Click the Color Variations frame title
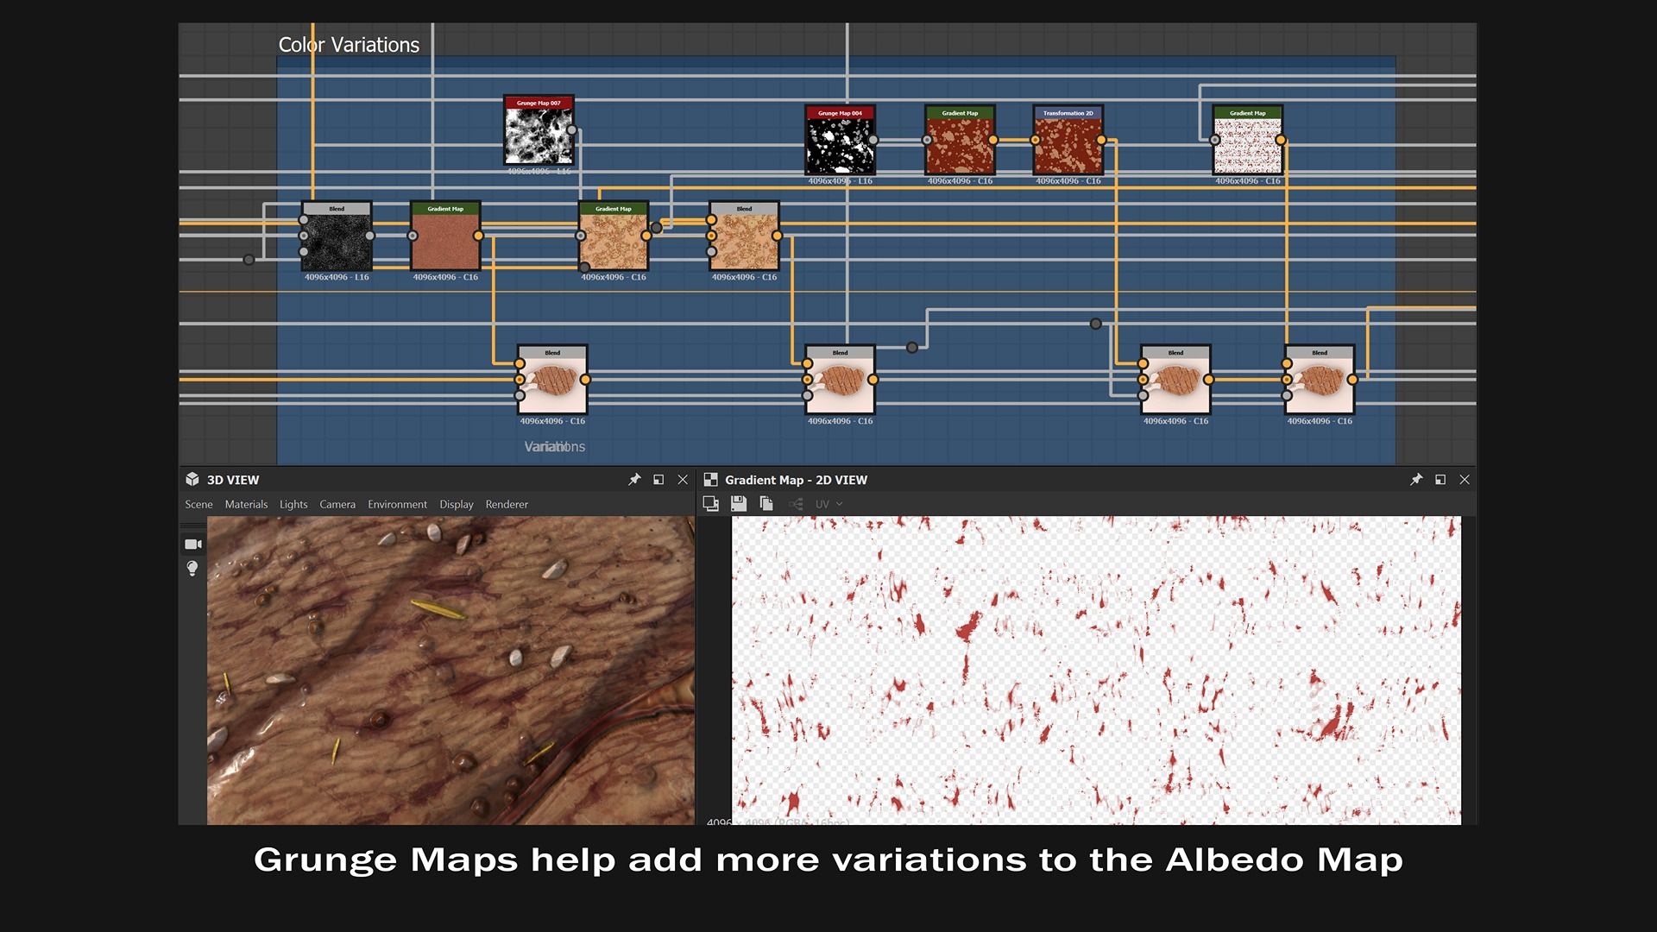This screenshot has width=1657, height=932. [349, 45]
